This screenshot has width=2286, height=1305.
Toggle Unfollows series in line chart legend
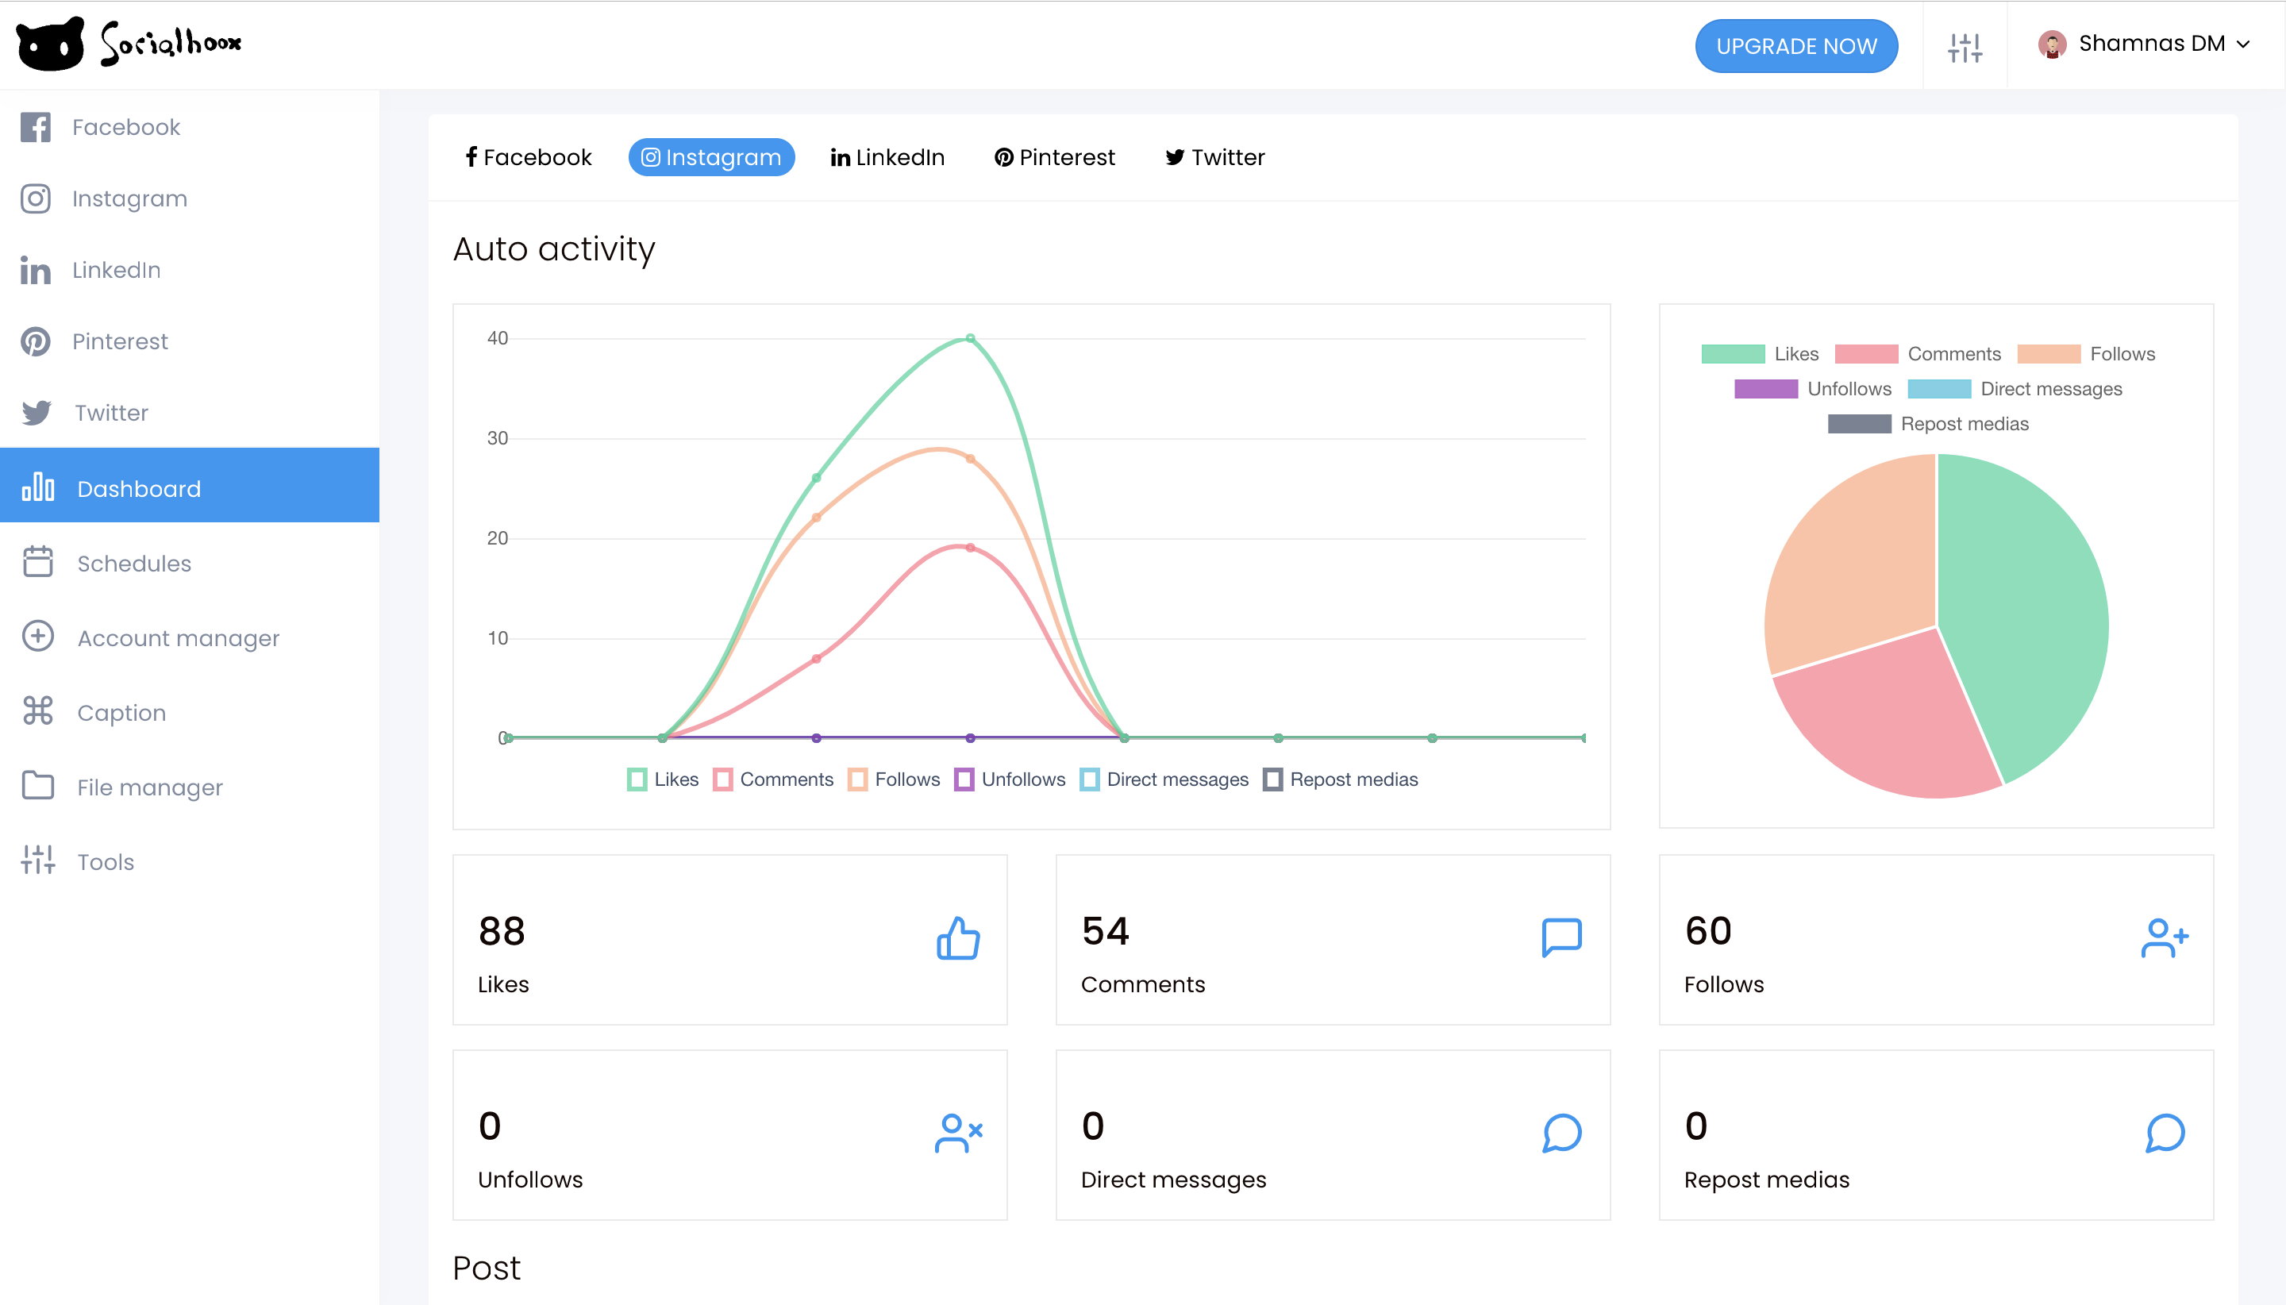pos(1010,779)
